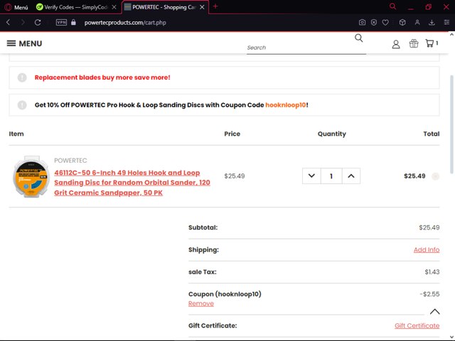Click the site search magnifier icon
Screen dimensions: 455x341
point(358,38)
